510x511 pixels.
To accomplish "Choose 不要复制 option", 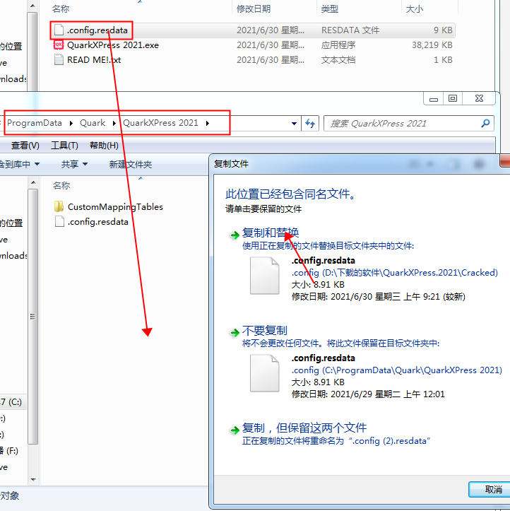I will [x=264, y=331].
